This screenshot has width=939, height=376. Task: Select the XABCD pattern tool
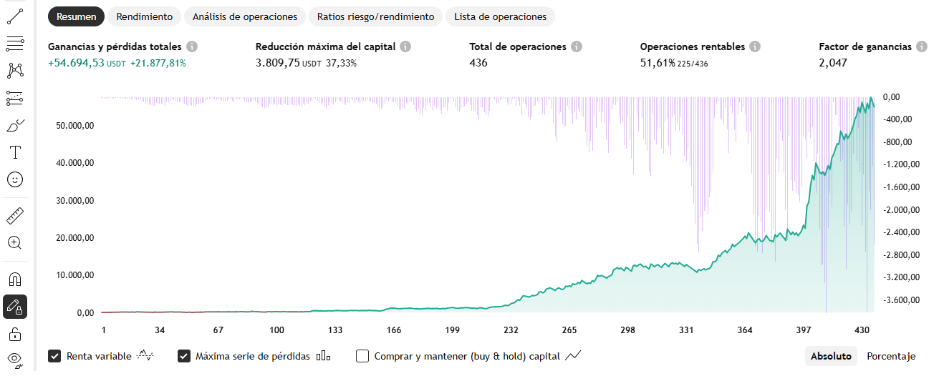(15, 71)
